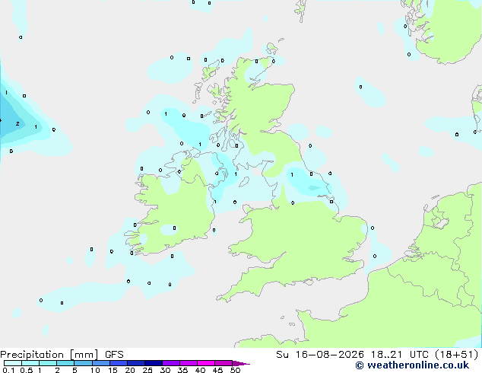Select the 35–40 mm legend color swatch
The width and height of the screenshot is (482, 373).
(188, 363)
